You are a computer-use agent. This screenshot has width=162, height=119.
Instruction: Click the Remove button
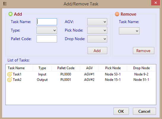tap(144, 51)
